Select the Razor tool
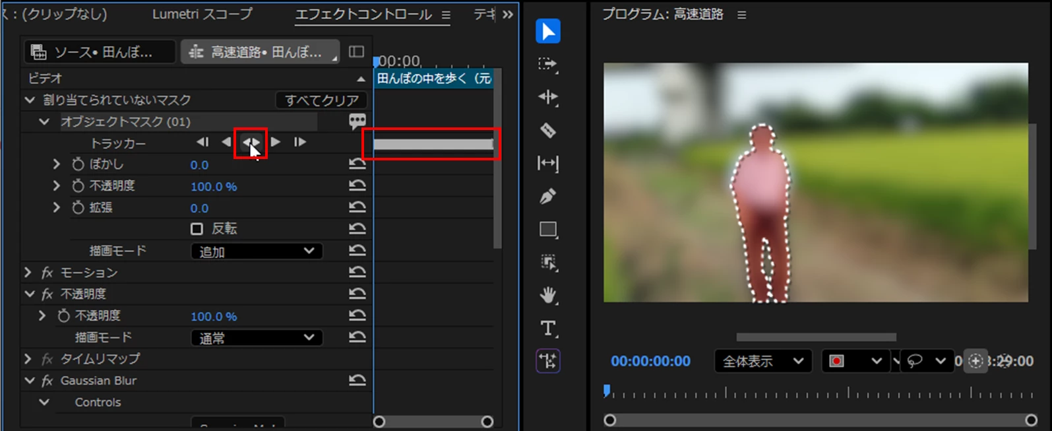 pos(548,130)
